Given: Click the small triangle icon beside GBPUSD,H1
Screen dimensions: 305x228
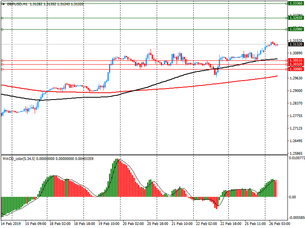Looking at the screenshot, I should [3, 4].
